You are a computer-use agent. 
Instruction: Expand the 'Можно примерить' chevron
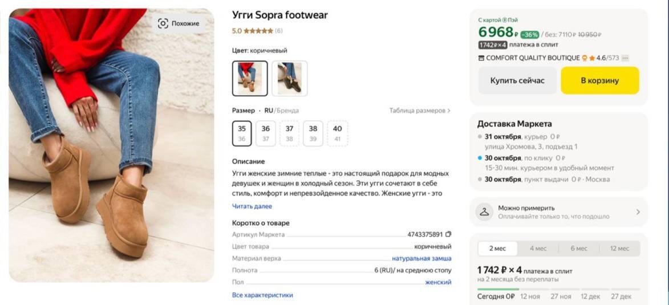(638, 212)
